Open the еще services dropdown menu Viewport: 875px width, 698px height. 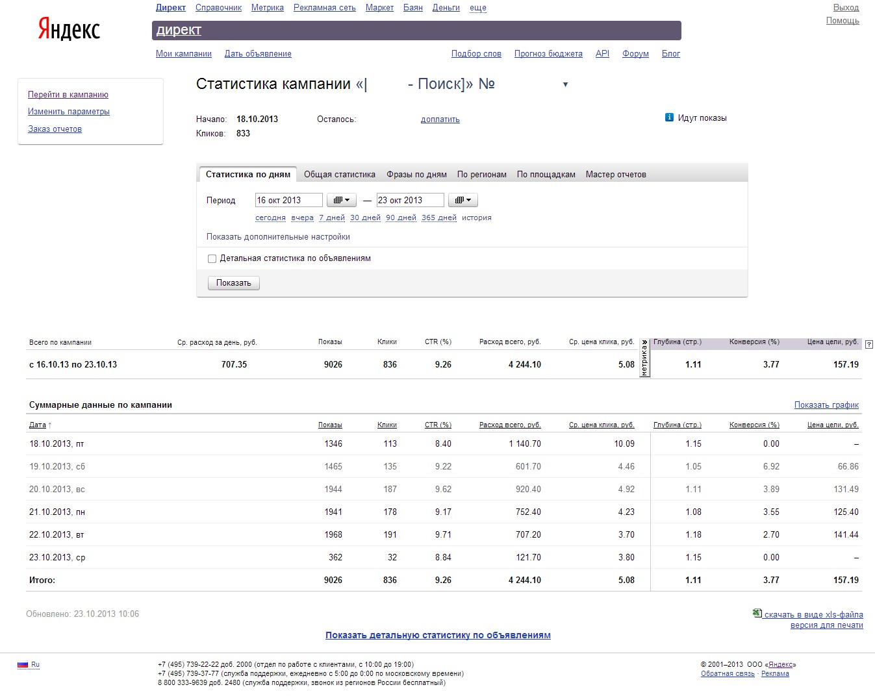[x=478, y=8]
